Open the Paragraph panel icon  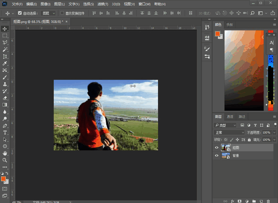[271, 50]
